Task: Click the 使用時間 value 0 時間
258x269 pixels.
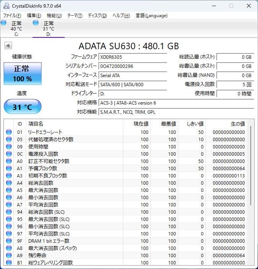Action: click(x=235, y=93)
